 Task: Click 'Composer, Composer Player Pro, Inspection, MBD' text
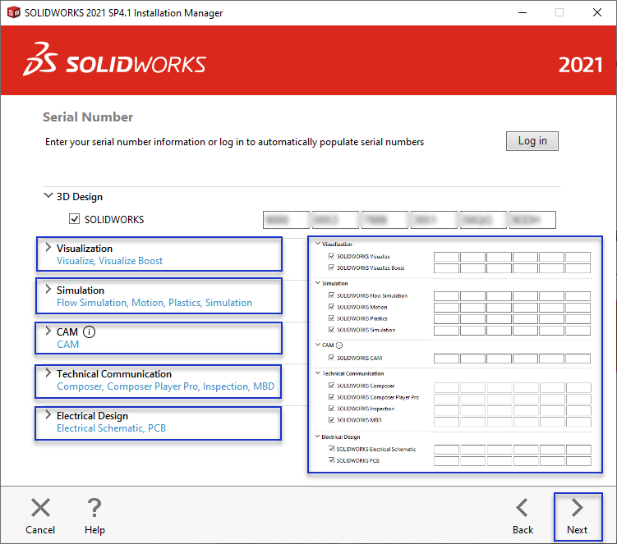pos(165,386)
